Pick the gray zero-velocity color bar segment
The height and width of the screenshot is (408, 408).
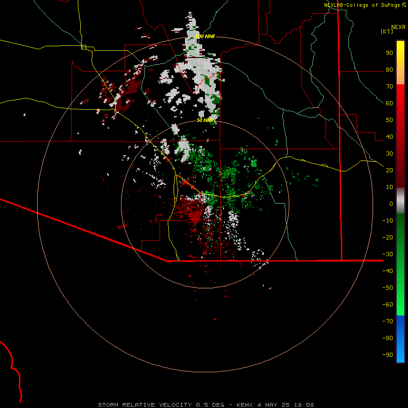tap(400, 201)
